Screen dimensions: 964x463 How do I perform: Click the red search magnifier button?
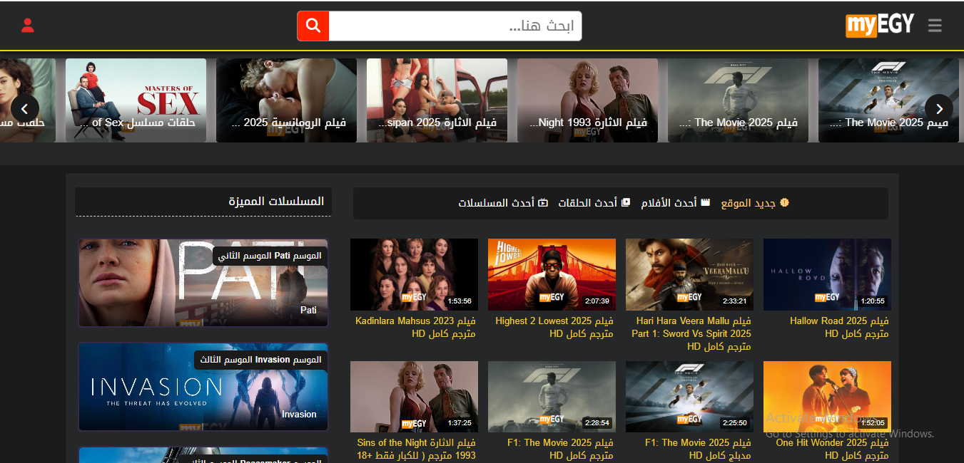pyautogui.click(x=313, y=26)
